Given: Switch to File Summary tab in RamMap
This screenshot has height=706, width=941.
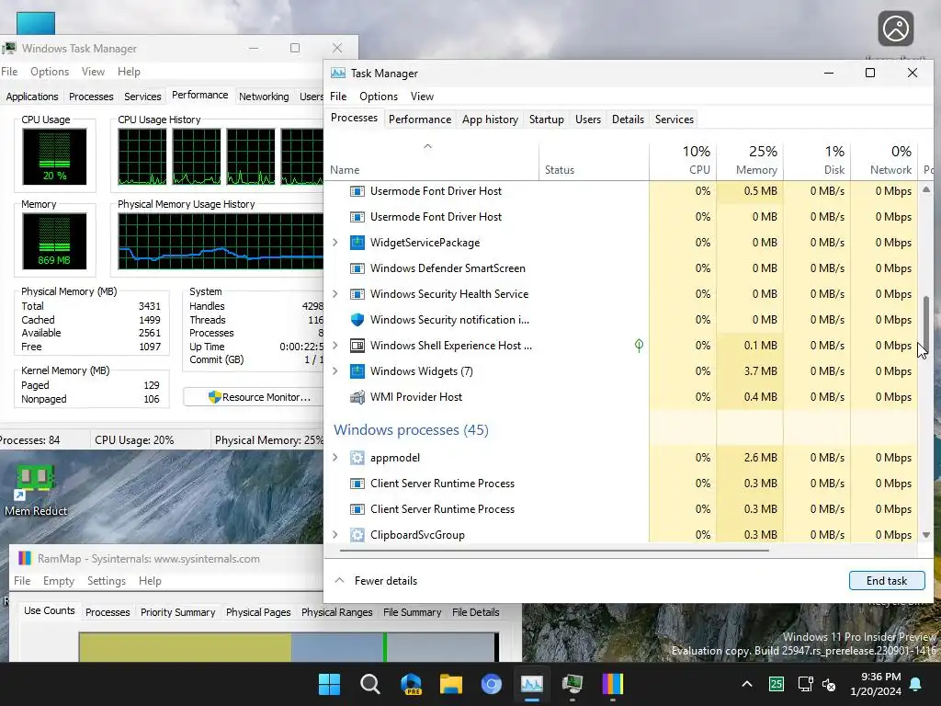Looking at the screenshot, I should 412,611.
